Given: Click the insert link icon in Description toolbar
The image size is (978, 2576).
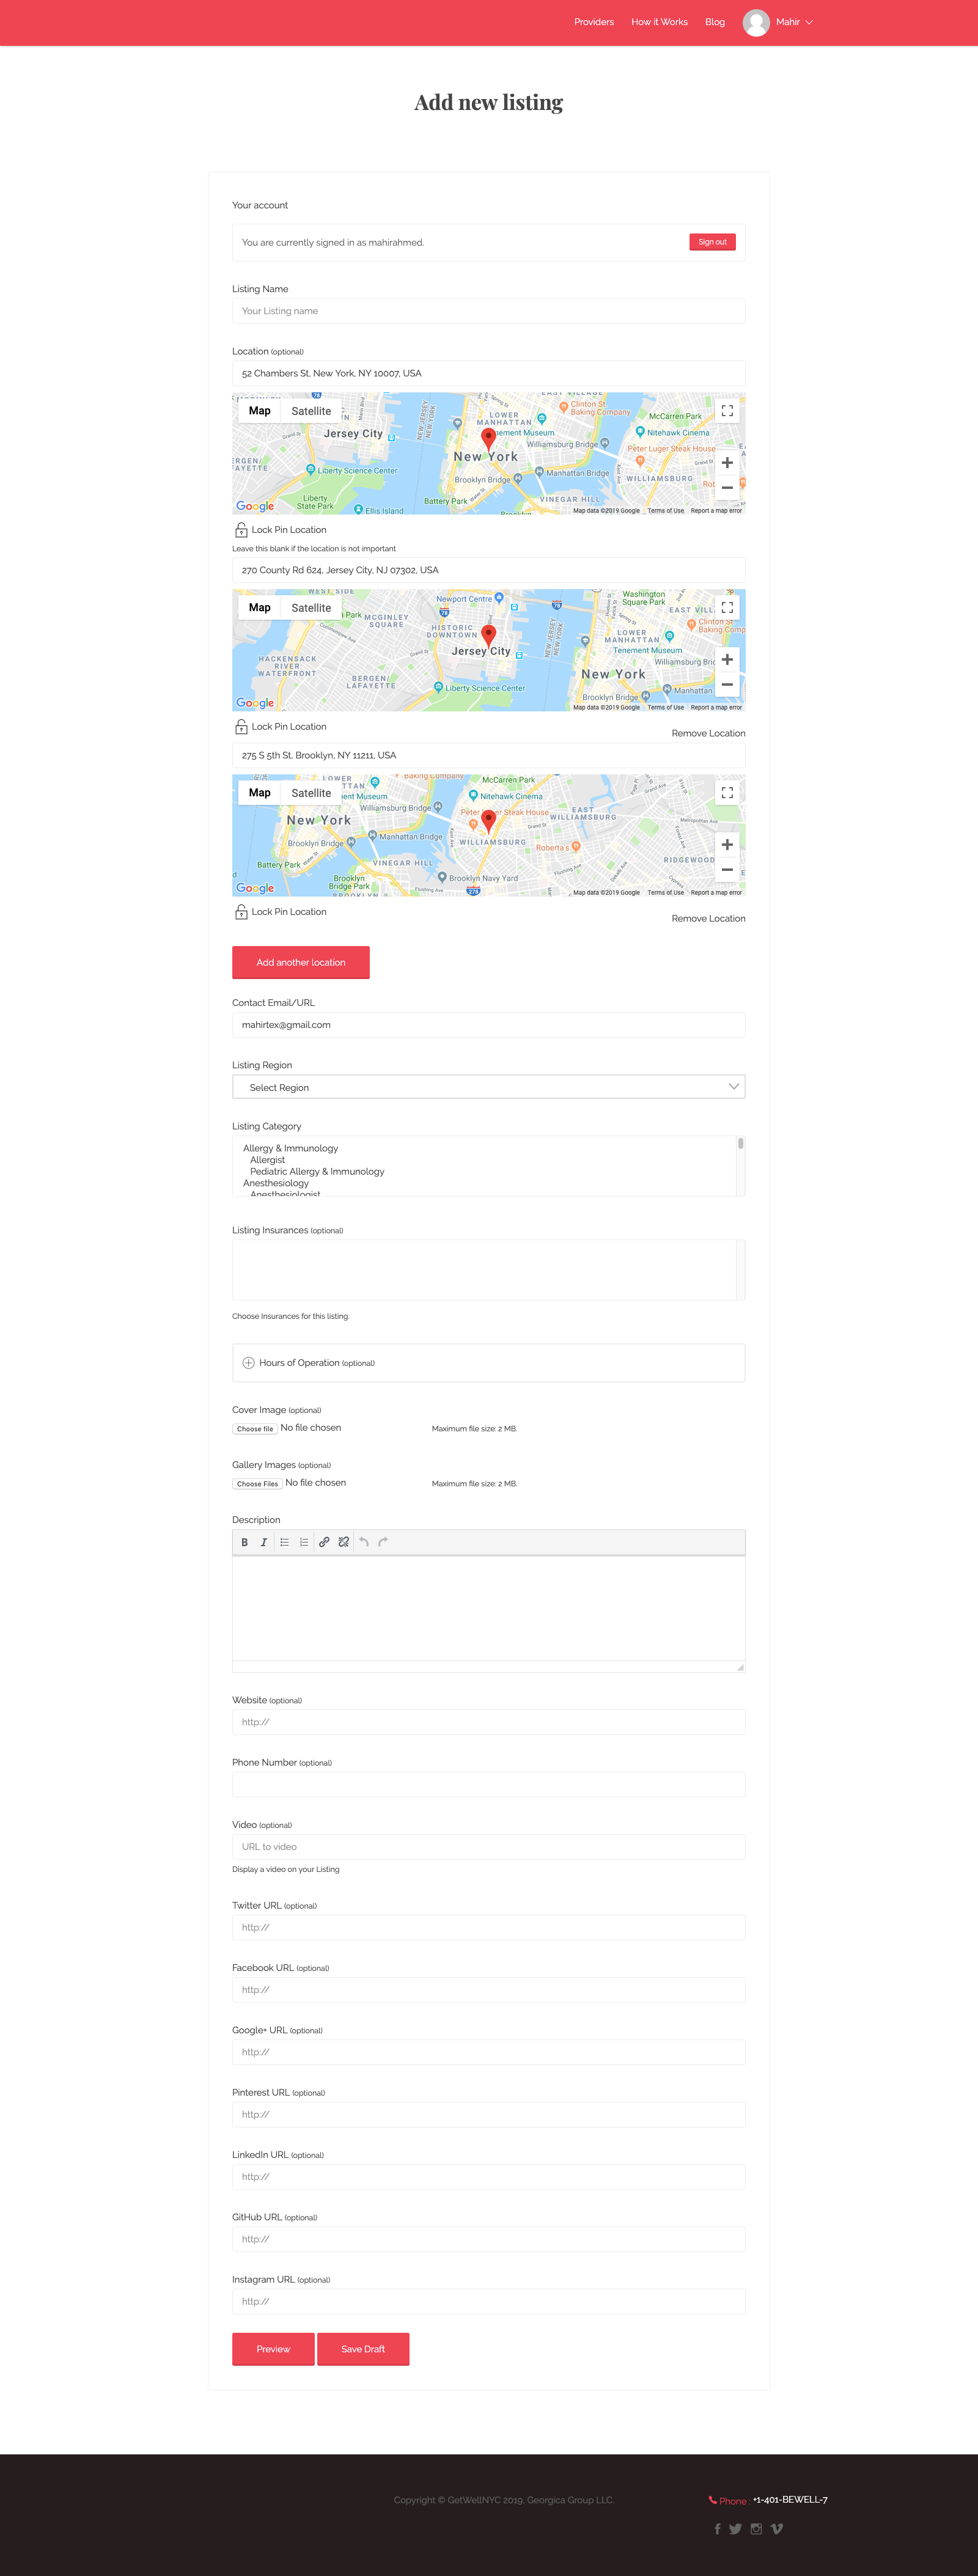Looking at the screenshot, I should 324,1542.
